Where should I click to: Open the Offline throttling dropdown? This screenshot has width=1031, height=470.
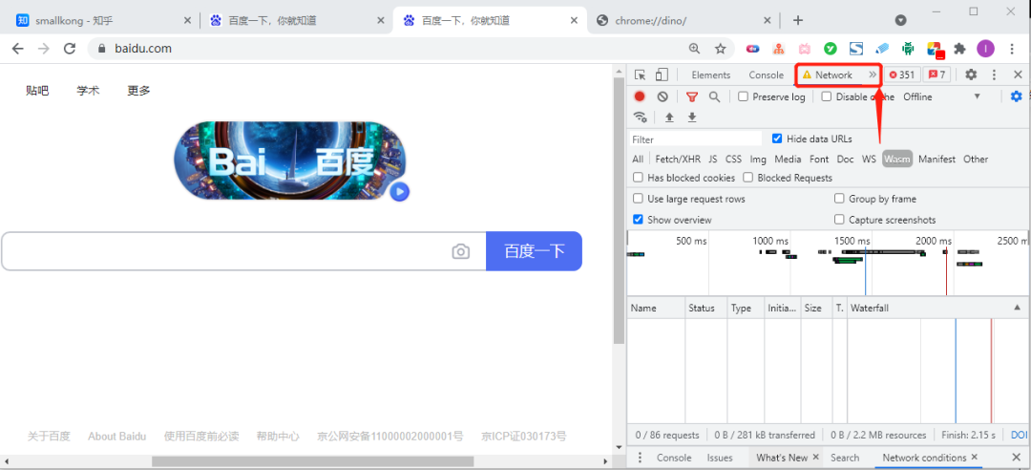pos(941,96)
